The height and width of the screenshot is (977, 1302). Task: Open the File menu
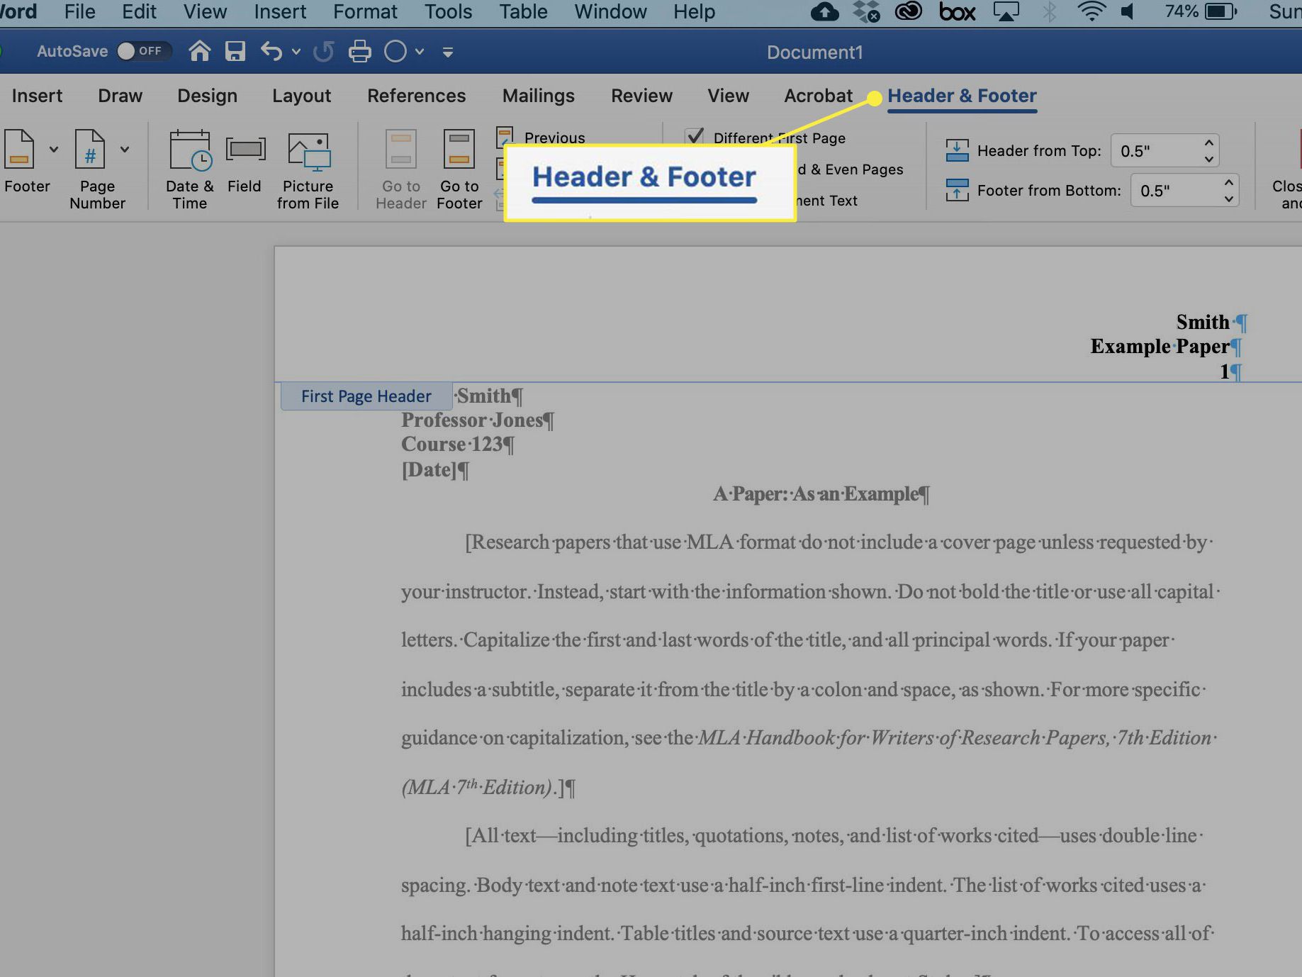tap(80, 12)
